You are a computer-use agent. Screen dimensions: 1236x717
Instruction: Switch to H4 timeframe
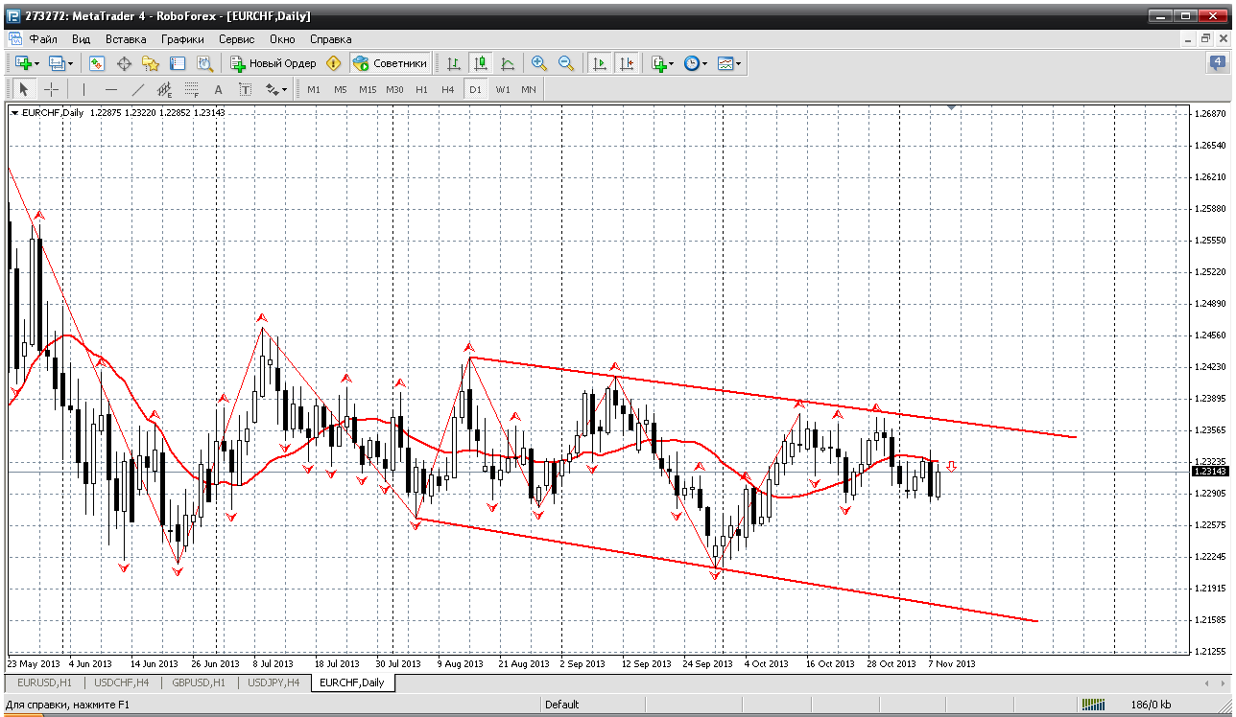coord(448,89)
